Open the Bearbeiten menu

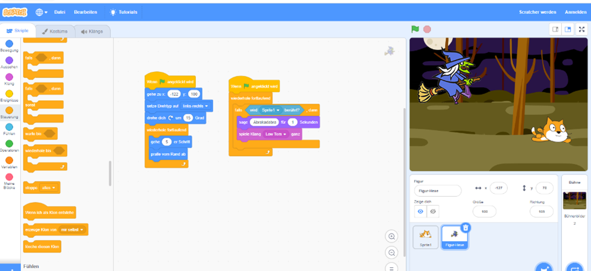(x=85, y=12)
